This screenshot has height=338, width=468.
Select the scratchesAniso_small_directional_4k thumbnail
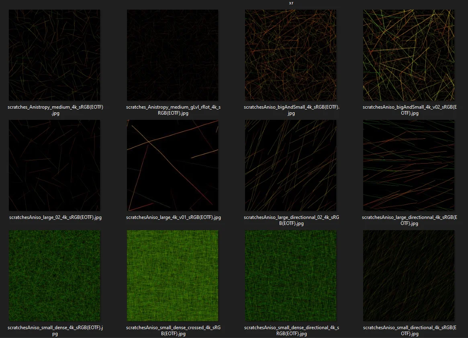pos(409,275)
